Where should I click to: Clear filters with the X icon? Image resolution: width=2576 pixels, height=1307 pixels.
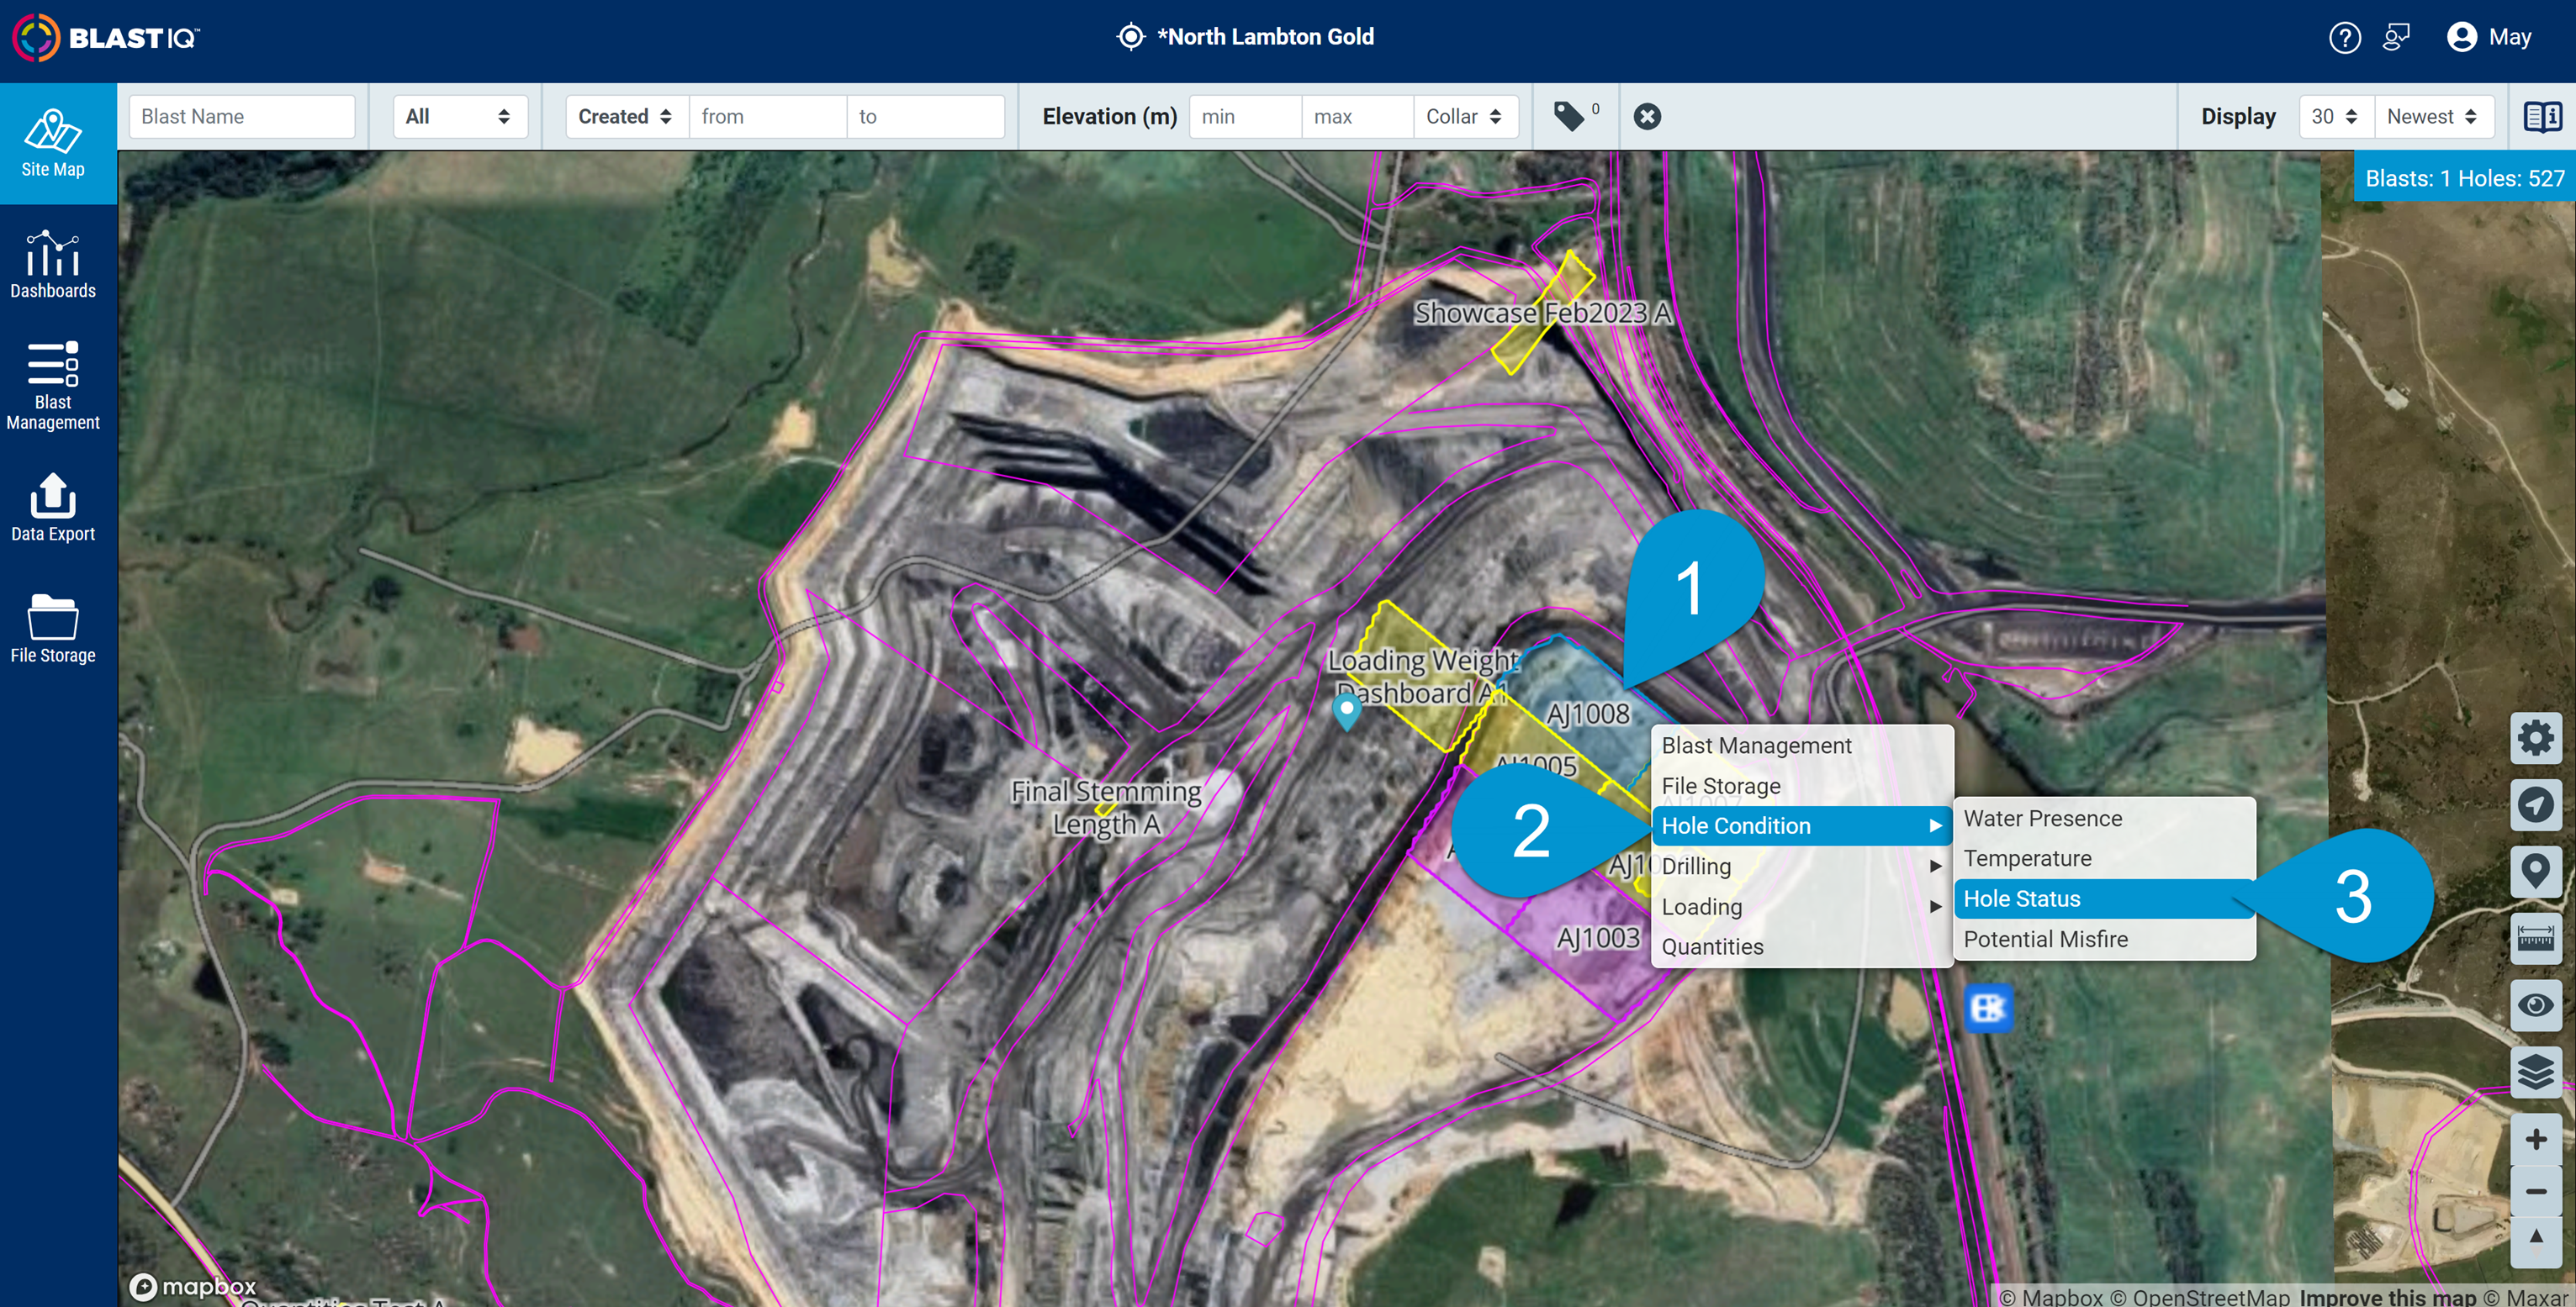(x=1647, y=117)
